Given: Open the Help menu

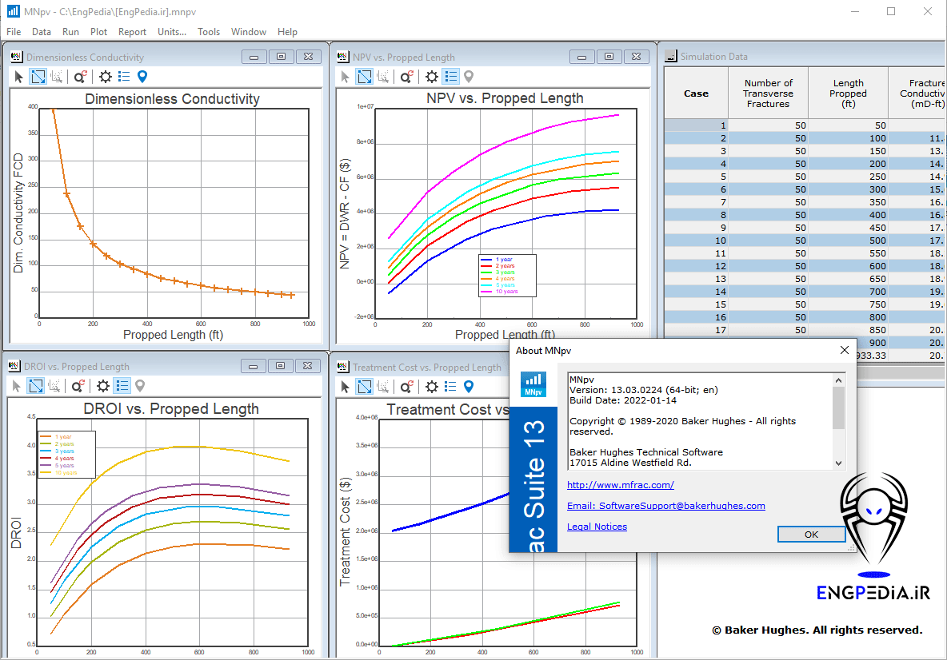Looking at the screenshot, I should [x=287, y=32].
